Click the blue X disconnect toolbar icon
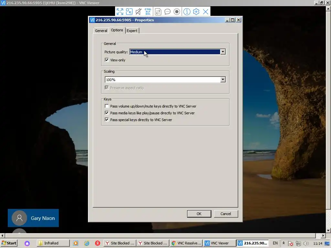Screen dimensions: 331x248 pos(206,12)
